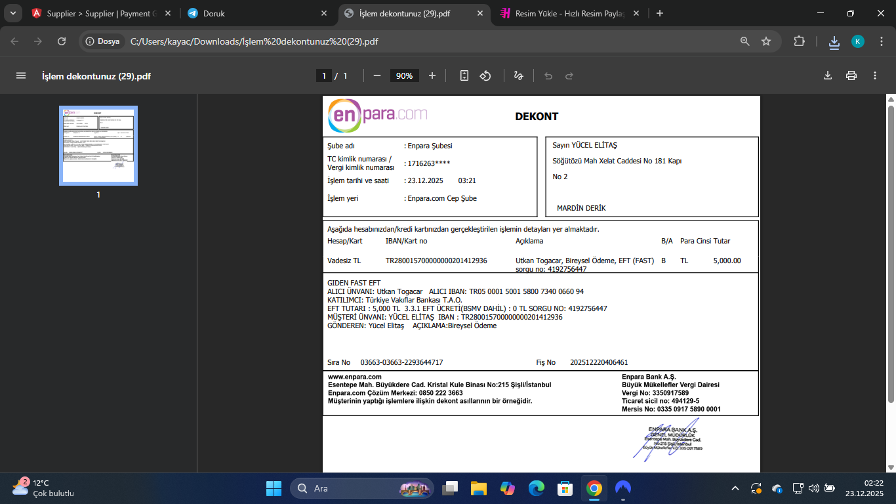Screen dimensions: 896x504
Task: Open the NordVPN taskbar icon
Action: (x=623, y=488)
